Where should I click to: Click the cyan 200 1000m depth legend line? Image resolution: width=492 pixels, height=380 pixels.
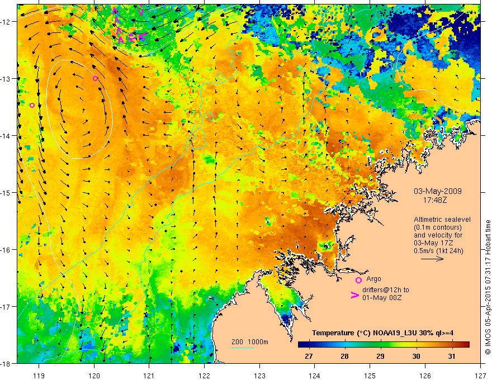pyautogui.click(x=243, y=348)
